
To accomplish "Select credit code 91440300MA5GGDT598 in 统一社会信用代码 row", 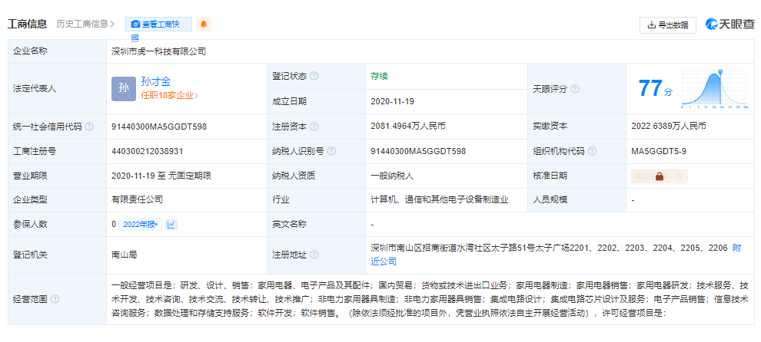I will 159,127.
